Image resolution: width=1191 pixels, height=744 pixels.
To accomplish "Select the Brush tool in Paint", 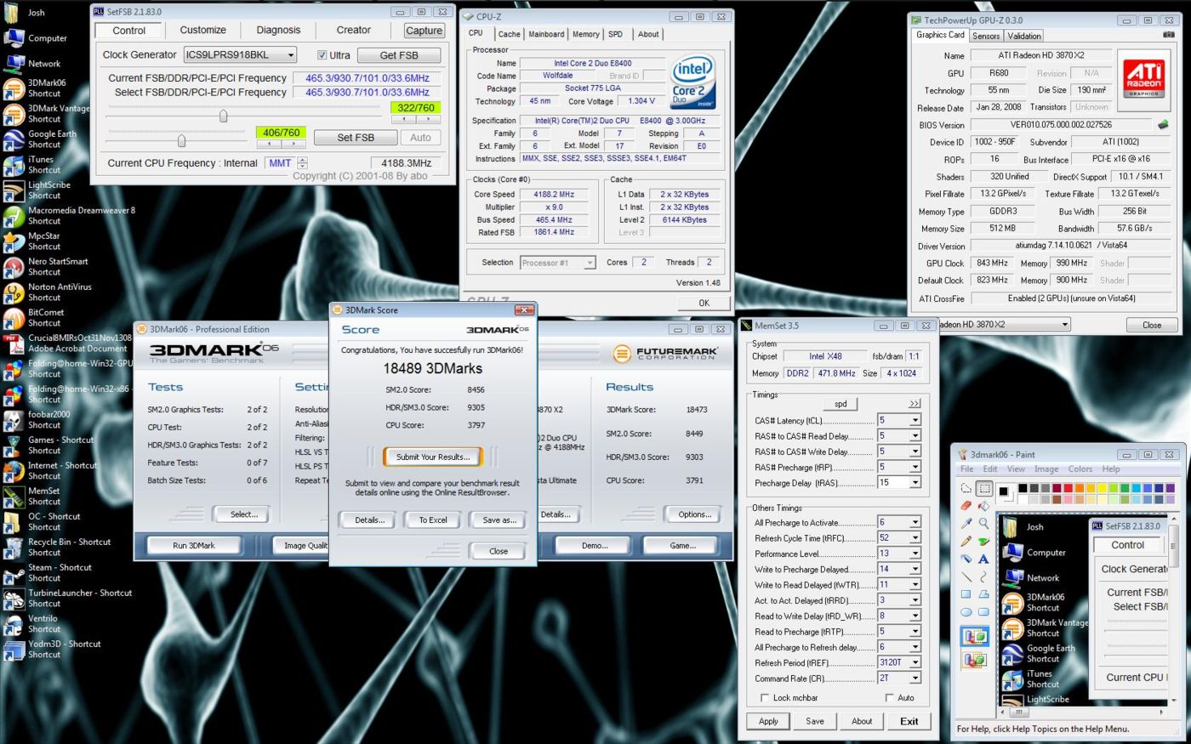I will pyautogui.click(x=983, y=542).
